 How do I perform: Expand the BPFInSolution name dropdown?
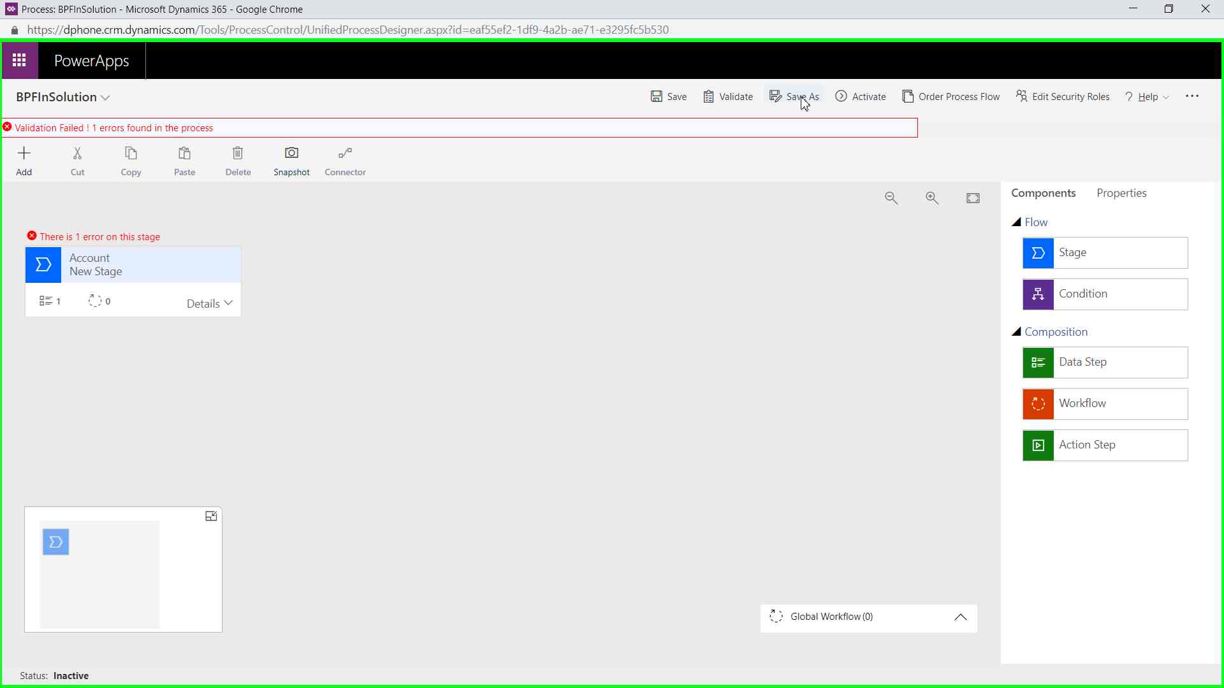[106, 97]
